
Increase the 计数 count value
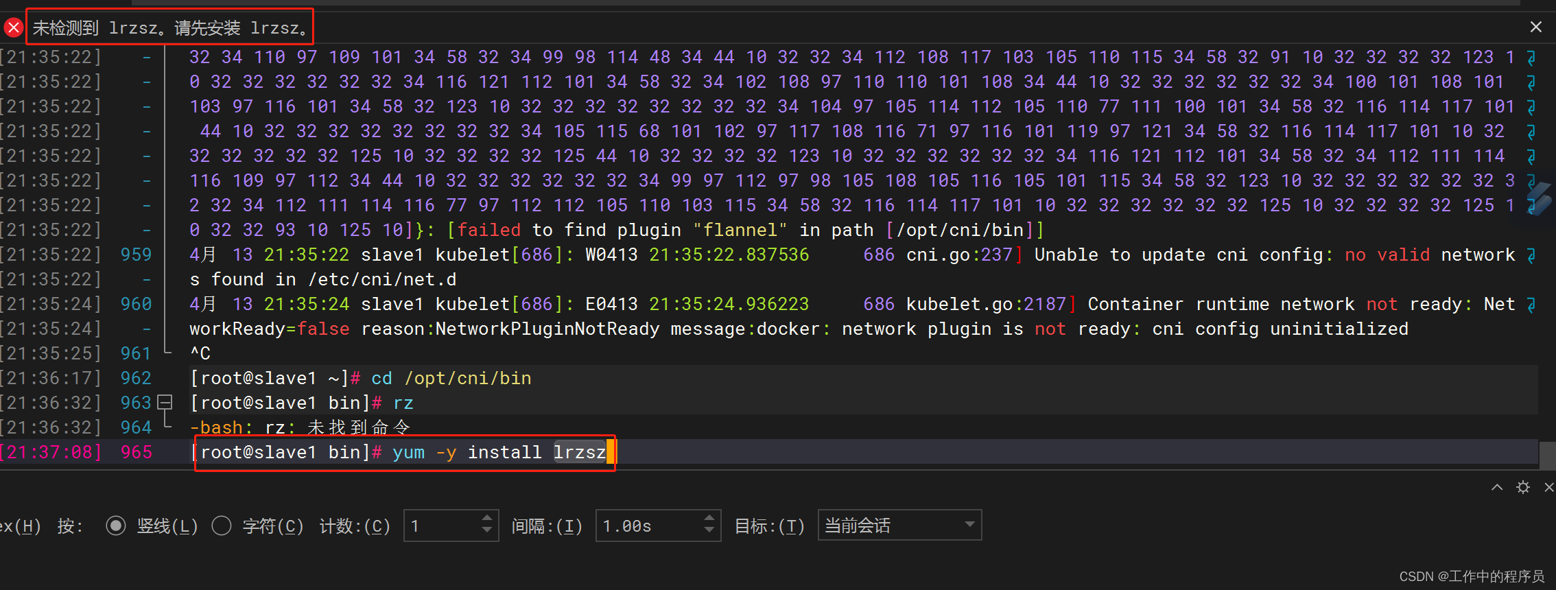(x=487, y=518)
